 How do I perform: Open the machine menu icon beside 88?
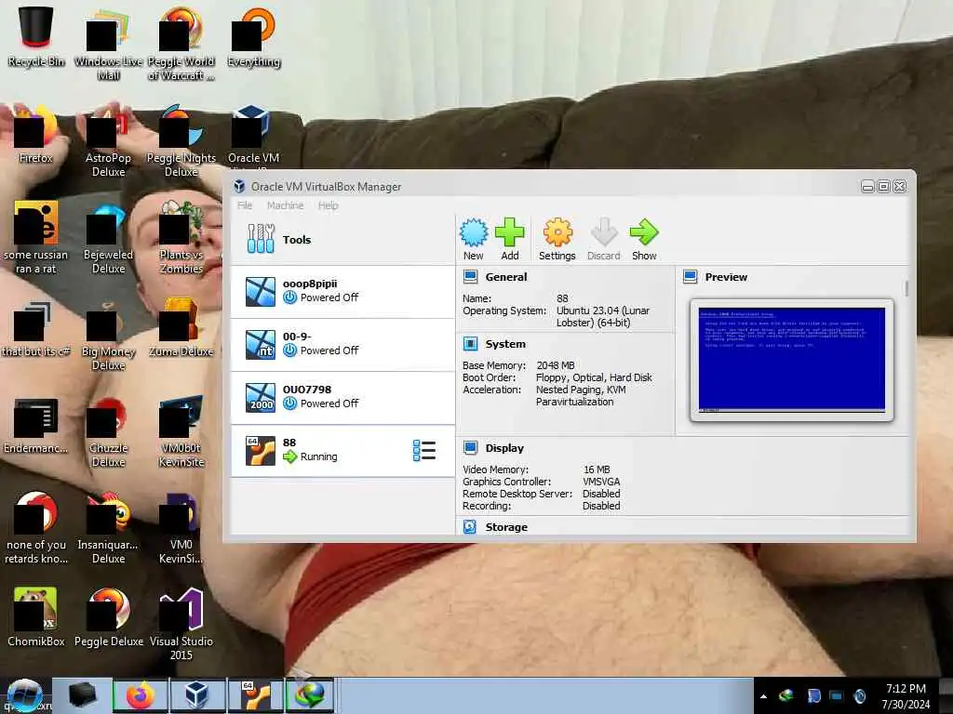[423, 451]
